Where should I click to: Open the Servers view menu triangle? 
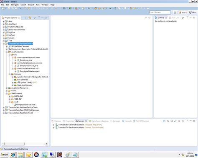pos(188,120)
